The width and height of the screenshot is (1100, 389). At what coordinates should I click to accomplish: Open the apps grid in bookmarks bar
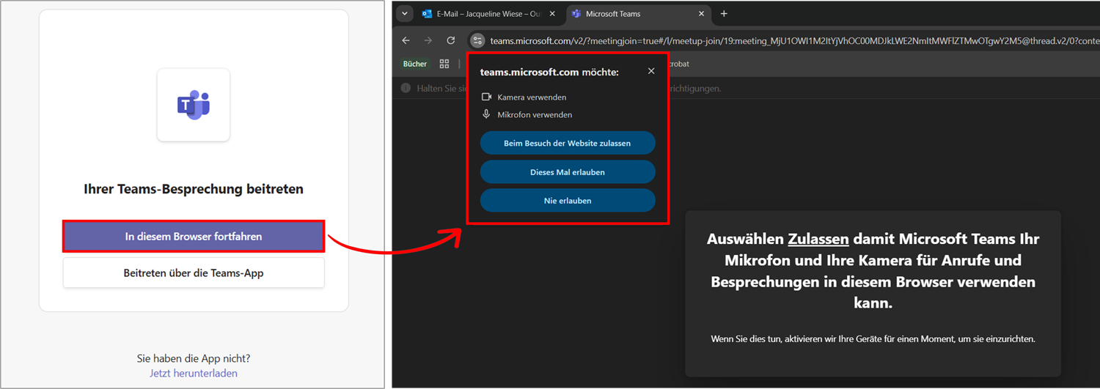tap(444, 64)
